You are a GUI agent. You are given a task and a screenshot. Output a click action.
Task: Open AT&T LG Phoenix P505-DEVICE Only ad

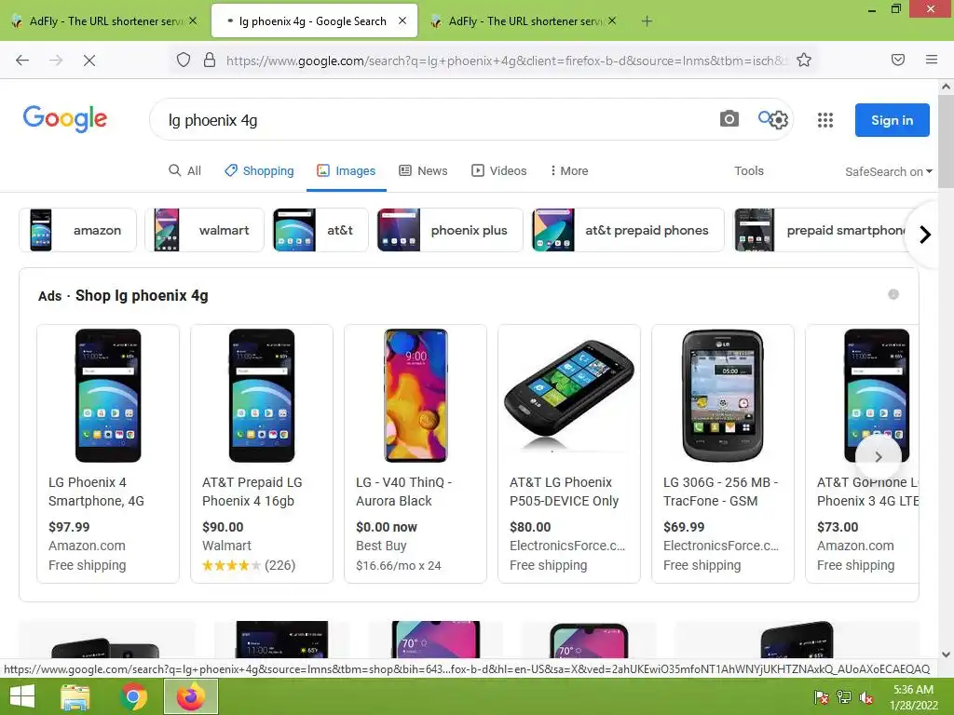click(x=569, y=453)
